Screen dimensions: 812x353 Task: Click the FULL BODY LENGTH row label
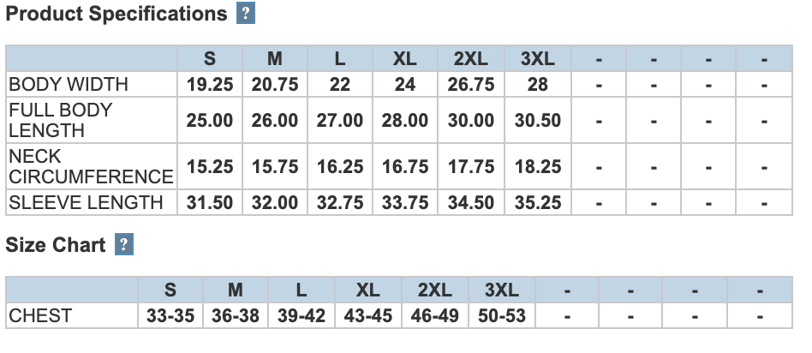[x=61, y=120]
